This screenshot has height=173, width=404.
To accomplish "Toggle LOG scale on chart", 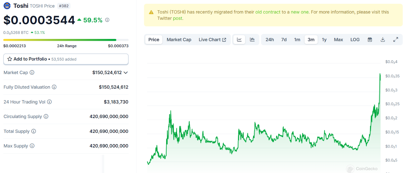I will (x=355, y=40).
